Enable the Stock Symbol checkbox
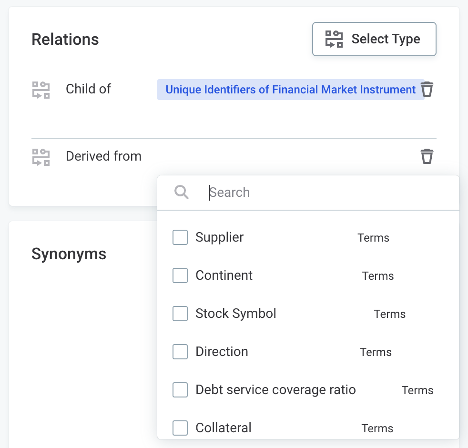Image resolution: width=468 pixels, height=448 pixels. [180, 314]
